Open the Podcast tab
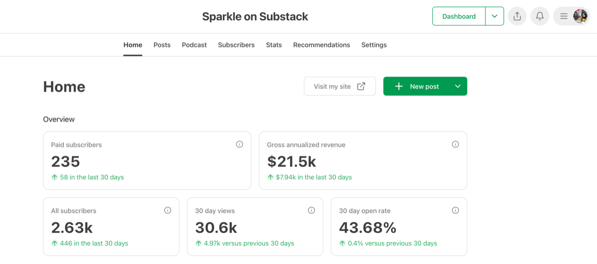 point(194,45)
